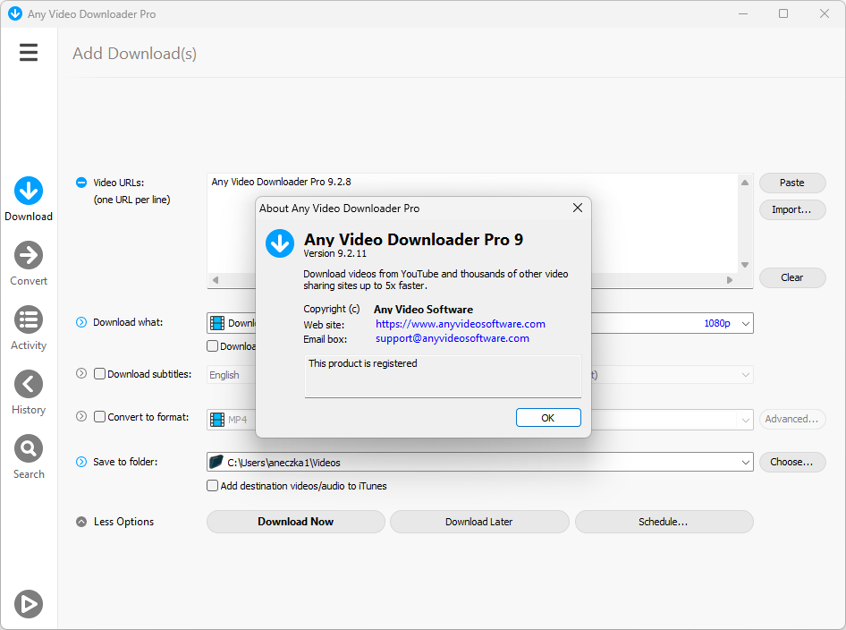Click the folder icon in Save path
The width and height of the screenshot is (846, 630).
216,462
